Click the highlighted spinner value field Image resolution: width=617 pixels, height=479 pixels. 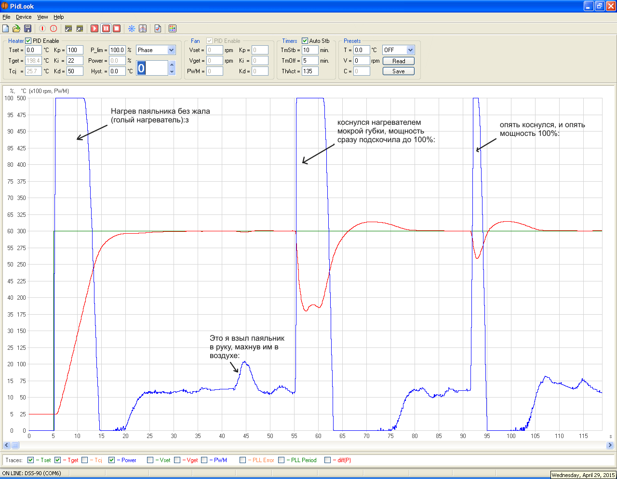(x=152, y=68)
